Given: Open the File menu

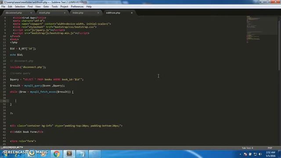Looking at the screenshot, I should click(x=3, y=7).
